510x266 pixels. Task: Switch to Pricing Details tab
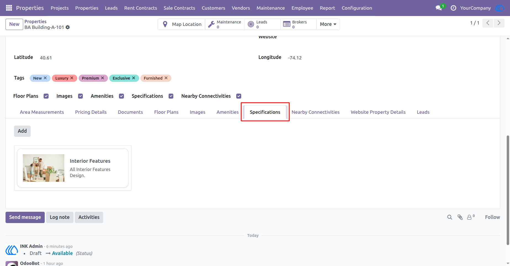91,112
